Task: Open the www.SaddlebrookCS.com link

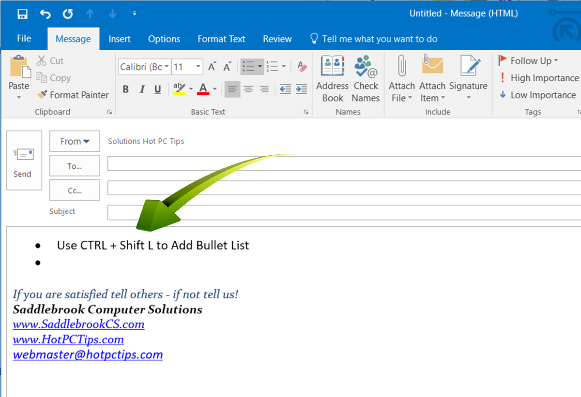Action: click(x=78, y=324)
